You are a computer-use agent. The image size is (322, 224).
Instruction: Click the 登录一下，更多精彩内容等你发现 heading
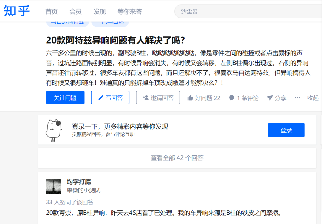tap(120, 126)
